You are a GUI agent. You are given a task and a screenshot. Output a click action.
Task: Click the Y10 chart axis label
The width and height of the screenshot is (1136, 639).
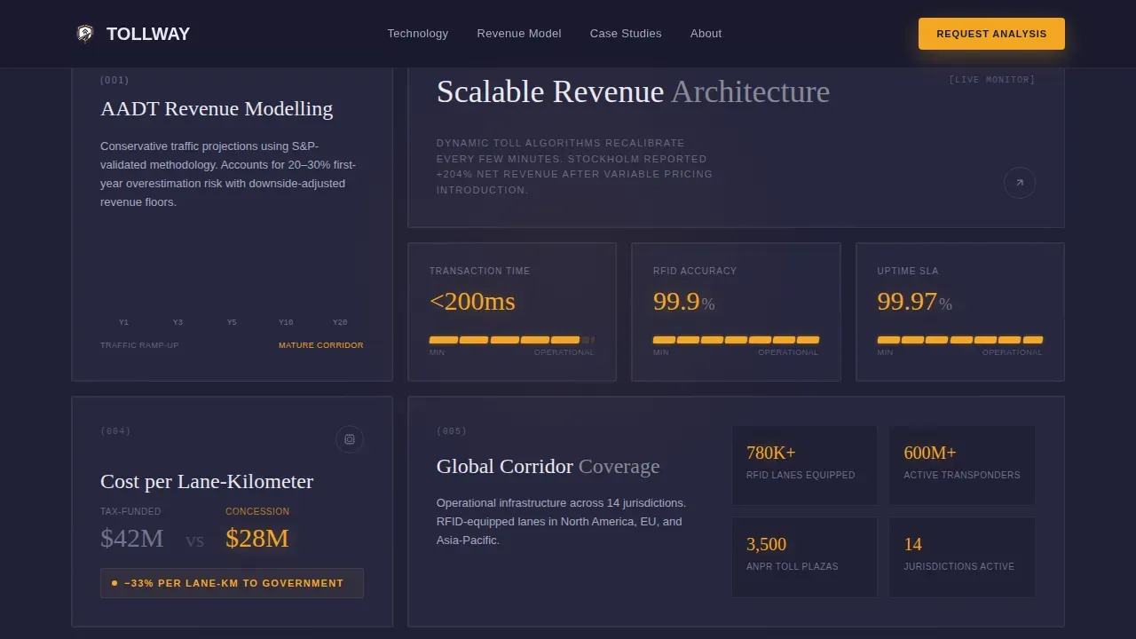[286, 323]
